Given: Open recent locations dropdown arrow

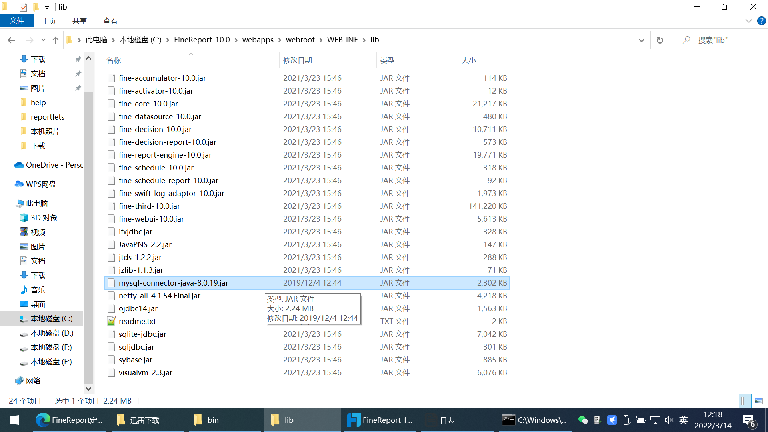Looking at the screenshot, I should tap(43, 40).
